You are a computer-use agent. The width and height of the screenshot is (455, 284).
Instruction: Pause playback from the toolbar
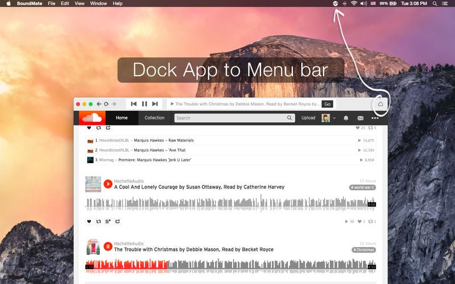pos(144,104)
